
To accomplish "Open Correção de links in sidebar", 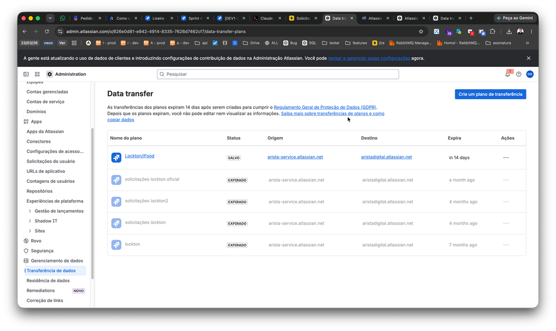I will (x=45, y=300).
